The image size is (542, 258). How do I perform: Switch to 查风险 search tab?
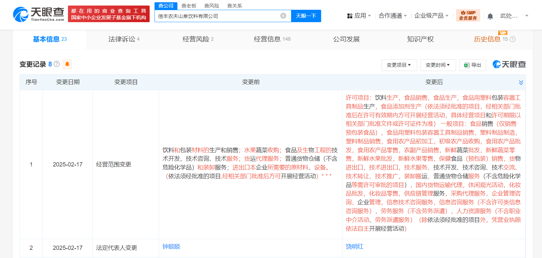click(212, 6)
